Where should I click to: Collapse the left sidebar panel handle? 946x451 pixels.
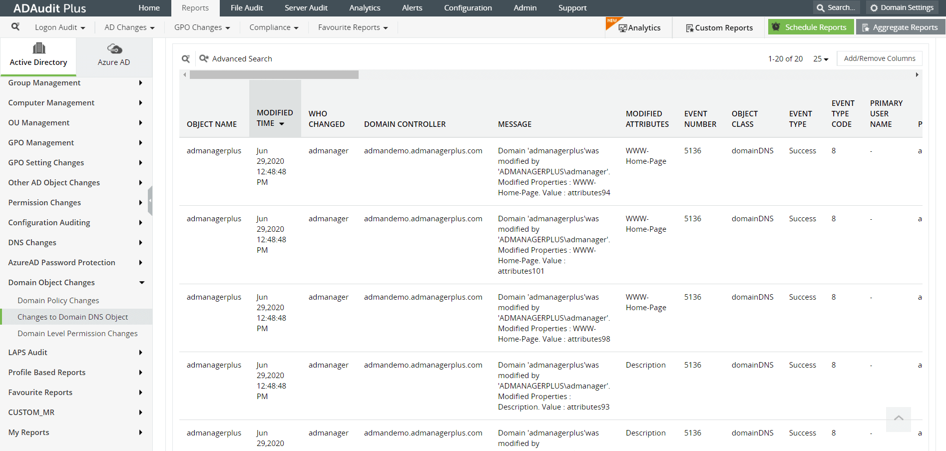pos(150,200)
